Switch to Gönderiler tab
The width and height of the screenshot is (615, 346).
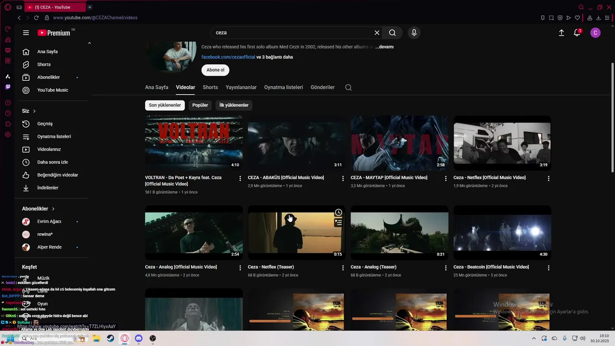click(x=322, y=87)
